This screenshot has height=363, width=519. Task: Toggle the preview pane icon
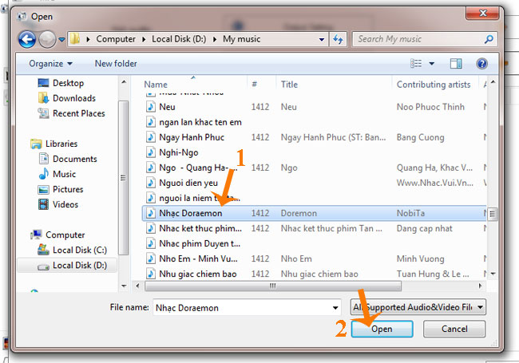[x=456, y=63]
